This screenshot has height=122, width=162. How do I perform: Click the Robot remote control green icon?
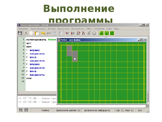[x=112, y=33]
